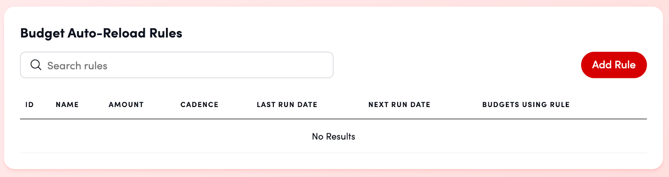The width and height of the screenshot is (669, 177).
Task: Click the faint divider below No Results
Action: click(333, 153)
